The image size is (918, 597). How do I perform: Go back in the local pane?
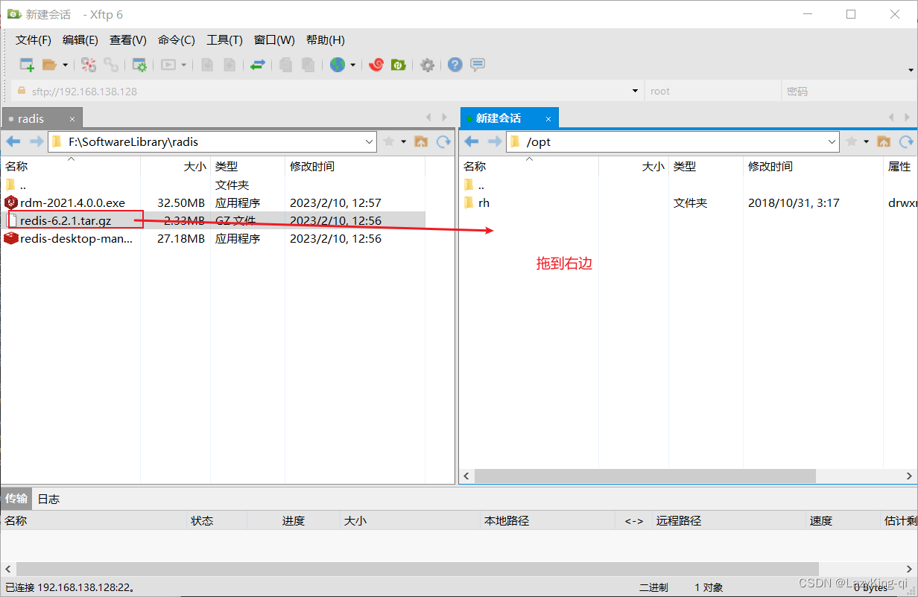tap(13, 141)
